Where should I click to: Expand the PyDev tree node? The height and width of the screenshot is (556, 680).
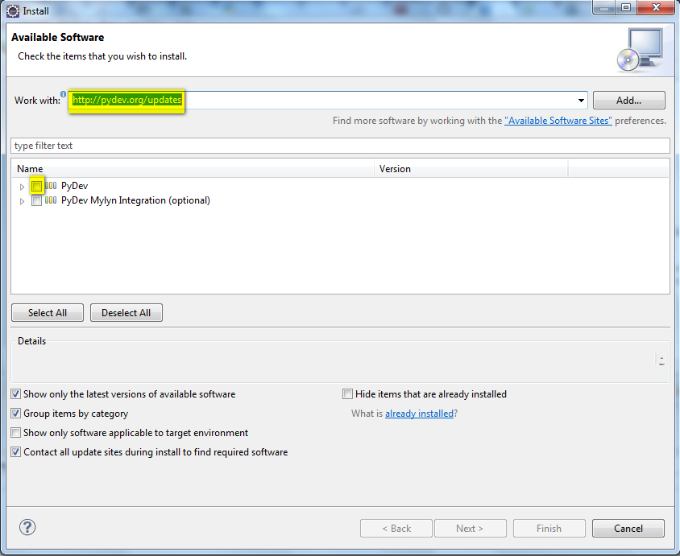22,186
